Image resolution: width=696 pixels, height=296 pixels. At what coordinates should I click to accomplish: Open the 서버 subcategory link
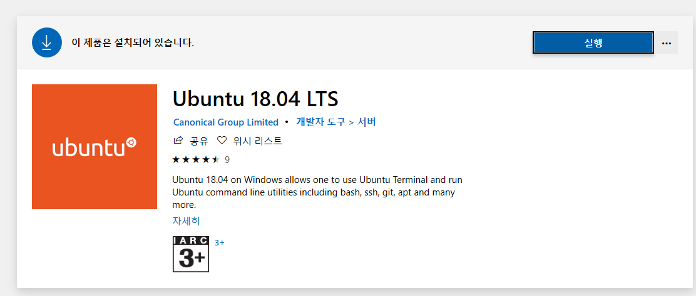367,122
